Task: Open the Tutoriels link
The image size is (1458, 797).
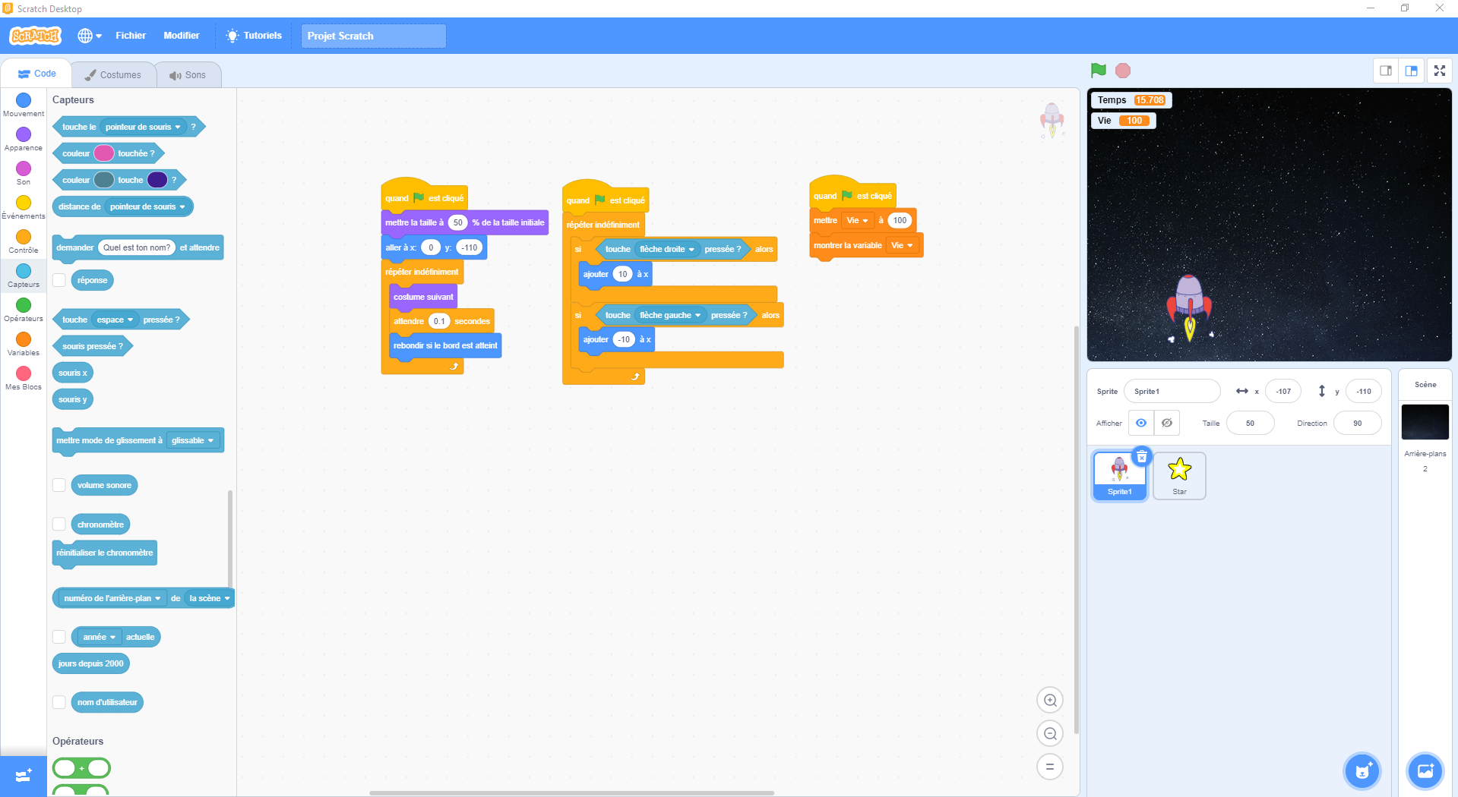Action: pyautogui.click(x=254, y=36)
